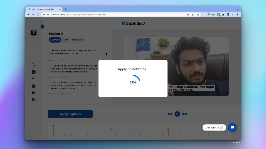Close the Edit - Project 9 tab
The height and width of the screenshot is (149, 266).
coord(60,9)
